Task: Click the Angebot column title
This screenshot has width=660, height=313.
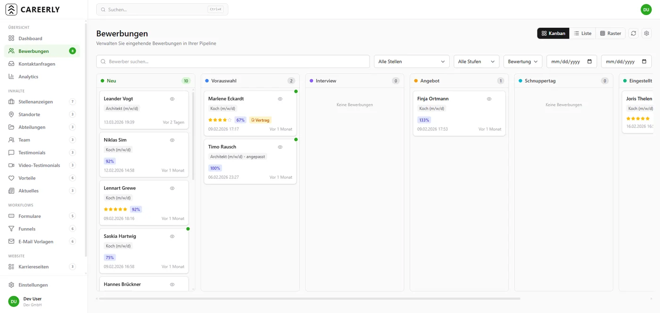Action: [430, 81]
